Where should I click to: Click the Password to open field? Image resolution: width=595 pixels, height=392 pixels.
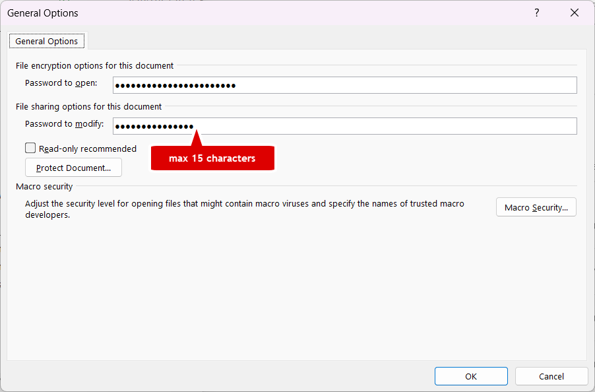tap(344, 85)
